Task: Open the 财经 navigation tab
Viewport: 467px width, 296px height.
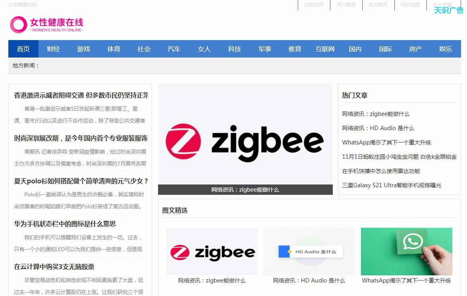Action: coord(53,49)
